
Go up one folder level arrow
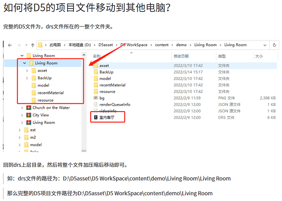32,45
